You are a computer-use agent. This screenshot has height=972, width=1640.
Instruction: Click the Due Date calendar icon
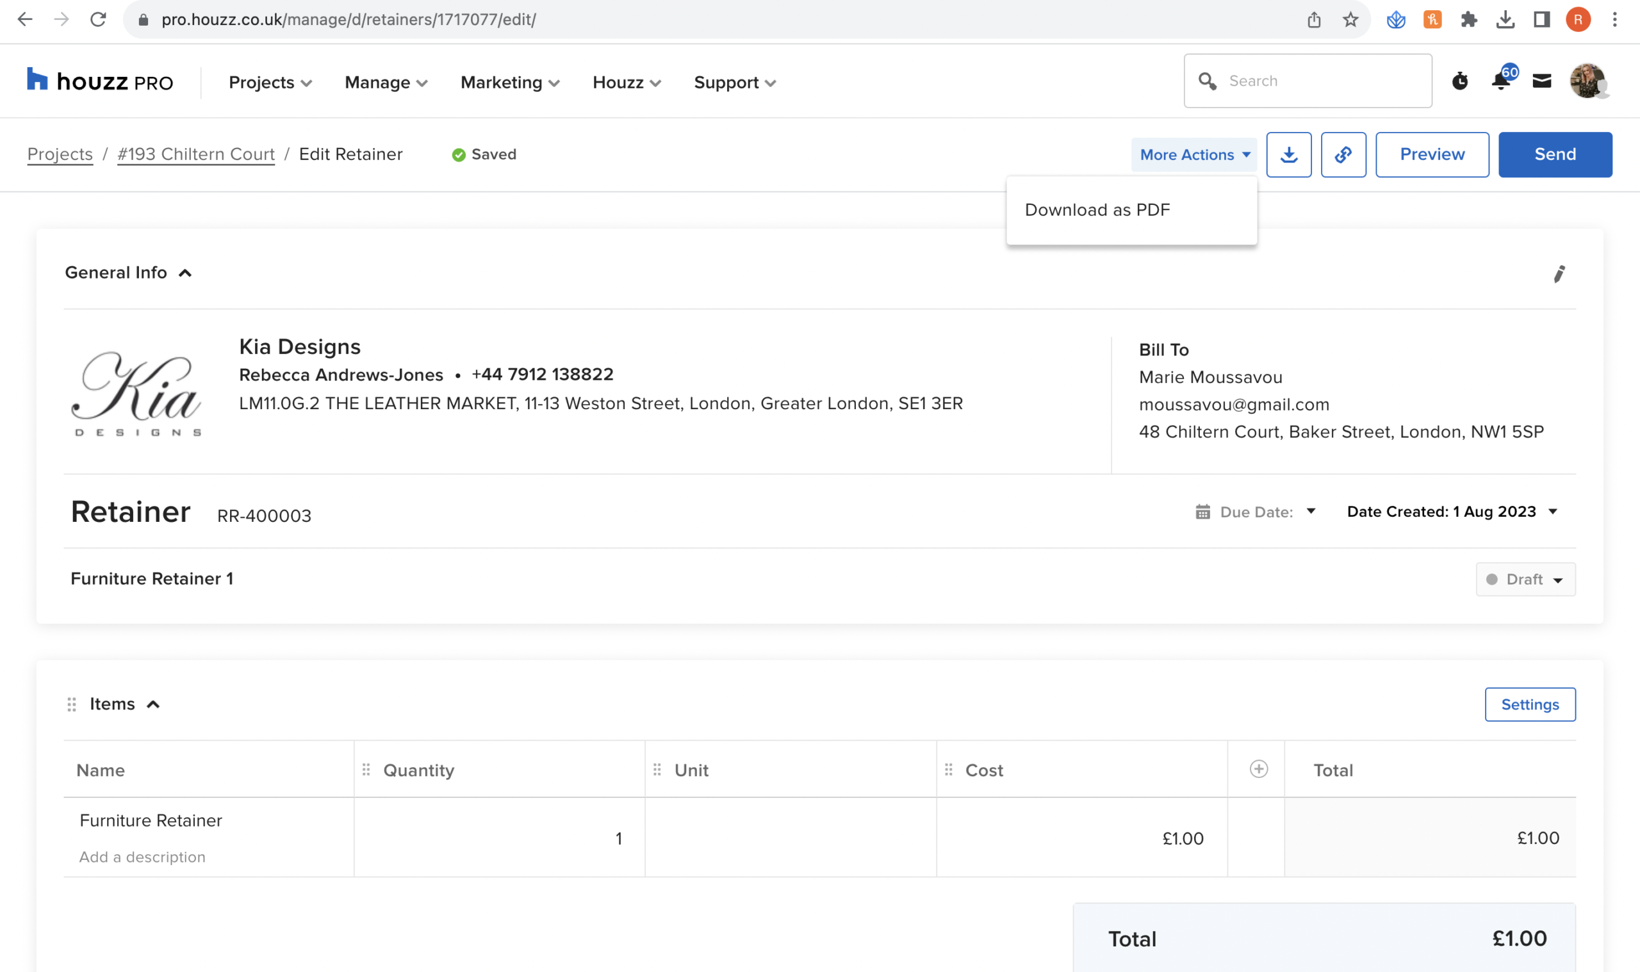click(x=1202, y=512)
